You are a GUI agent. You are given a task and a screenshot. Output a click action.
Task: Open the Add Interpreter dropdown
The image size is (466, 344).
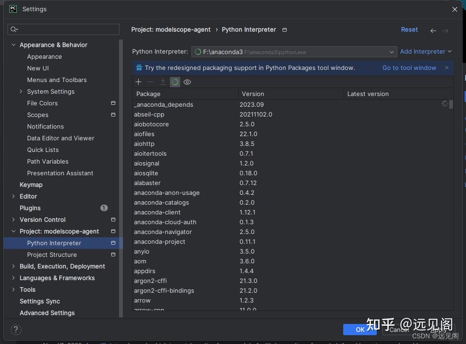425,51
